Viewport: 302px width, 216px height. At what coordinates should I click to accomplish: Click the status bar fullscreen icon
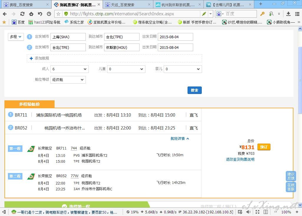(x=257, y=212)
